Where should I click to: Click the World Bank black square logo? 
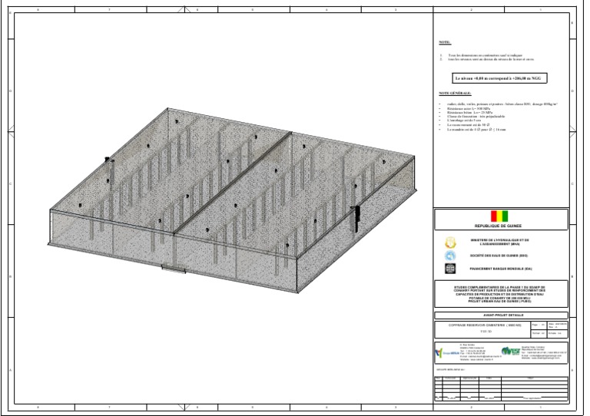[450, 269]
